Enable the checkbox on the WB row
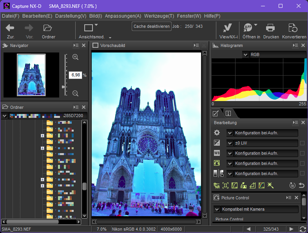This screenshot has width=308, height=233. tap(302, 153)
